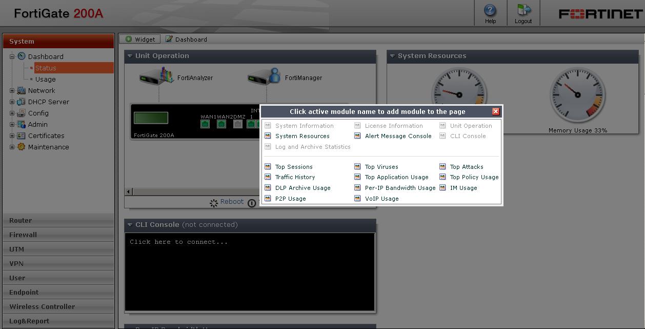645x329 pixels.
Task: Click the Shutdown power icon
Action: pyautogui.click(x=252, y=203)
